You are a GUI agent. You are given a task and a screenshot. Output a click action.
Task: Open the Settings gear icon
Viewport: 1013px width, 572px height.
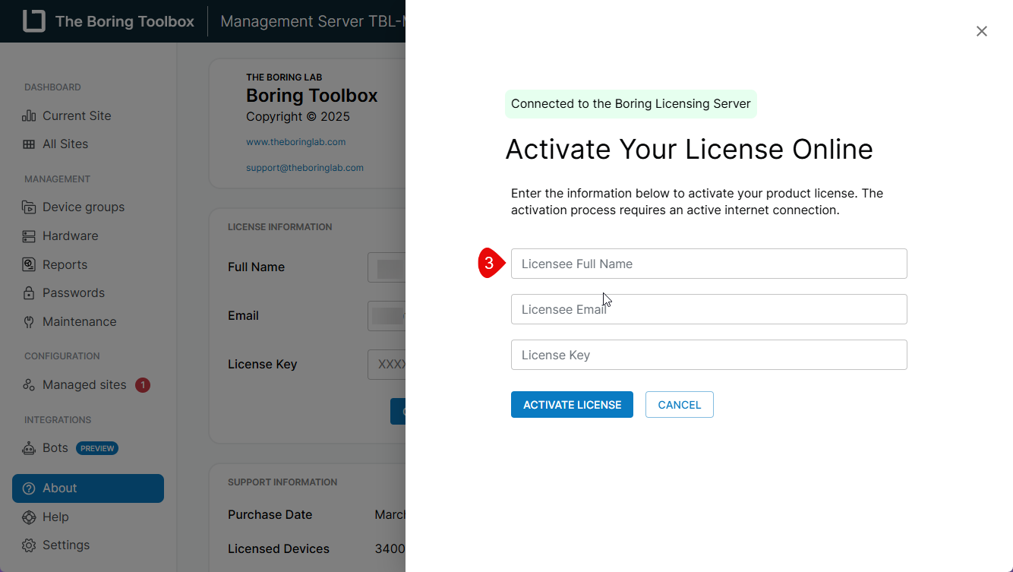(x=28, y=545)
